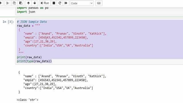Insert a cell below with plus icon
Viewport: 183px width, 103px height.
(1, 3)
